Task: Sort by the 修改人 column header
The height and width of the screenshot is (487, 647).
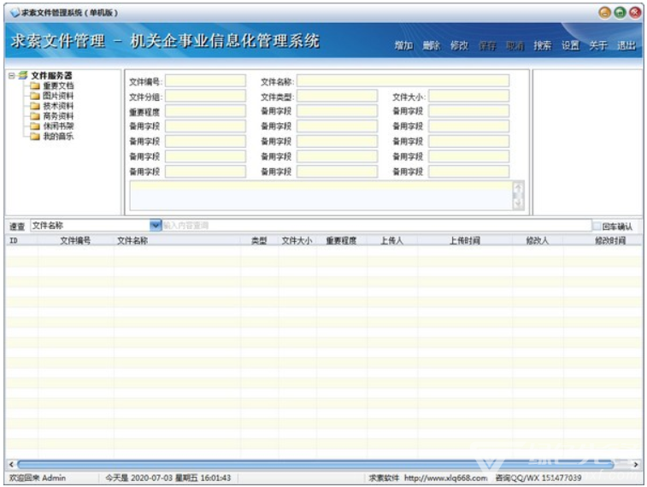Action: (x=538, y=240)
